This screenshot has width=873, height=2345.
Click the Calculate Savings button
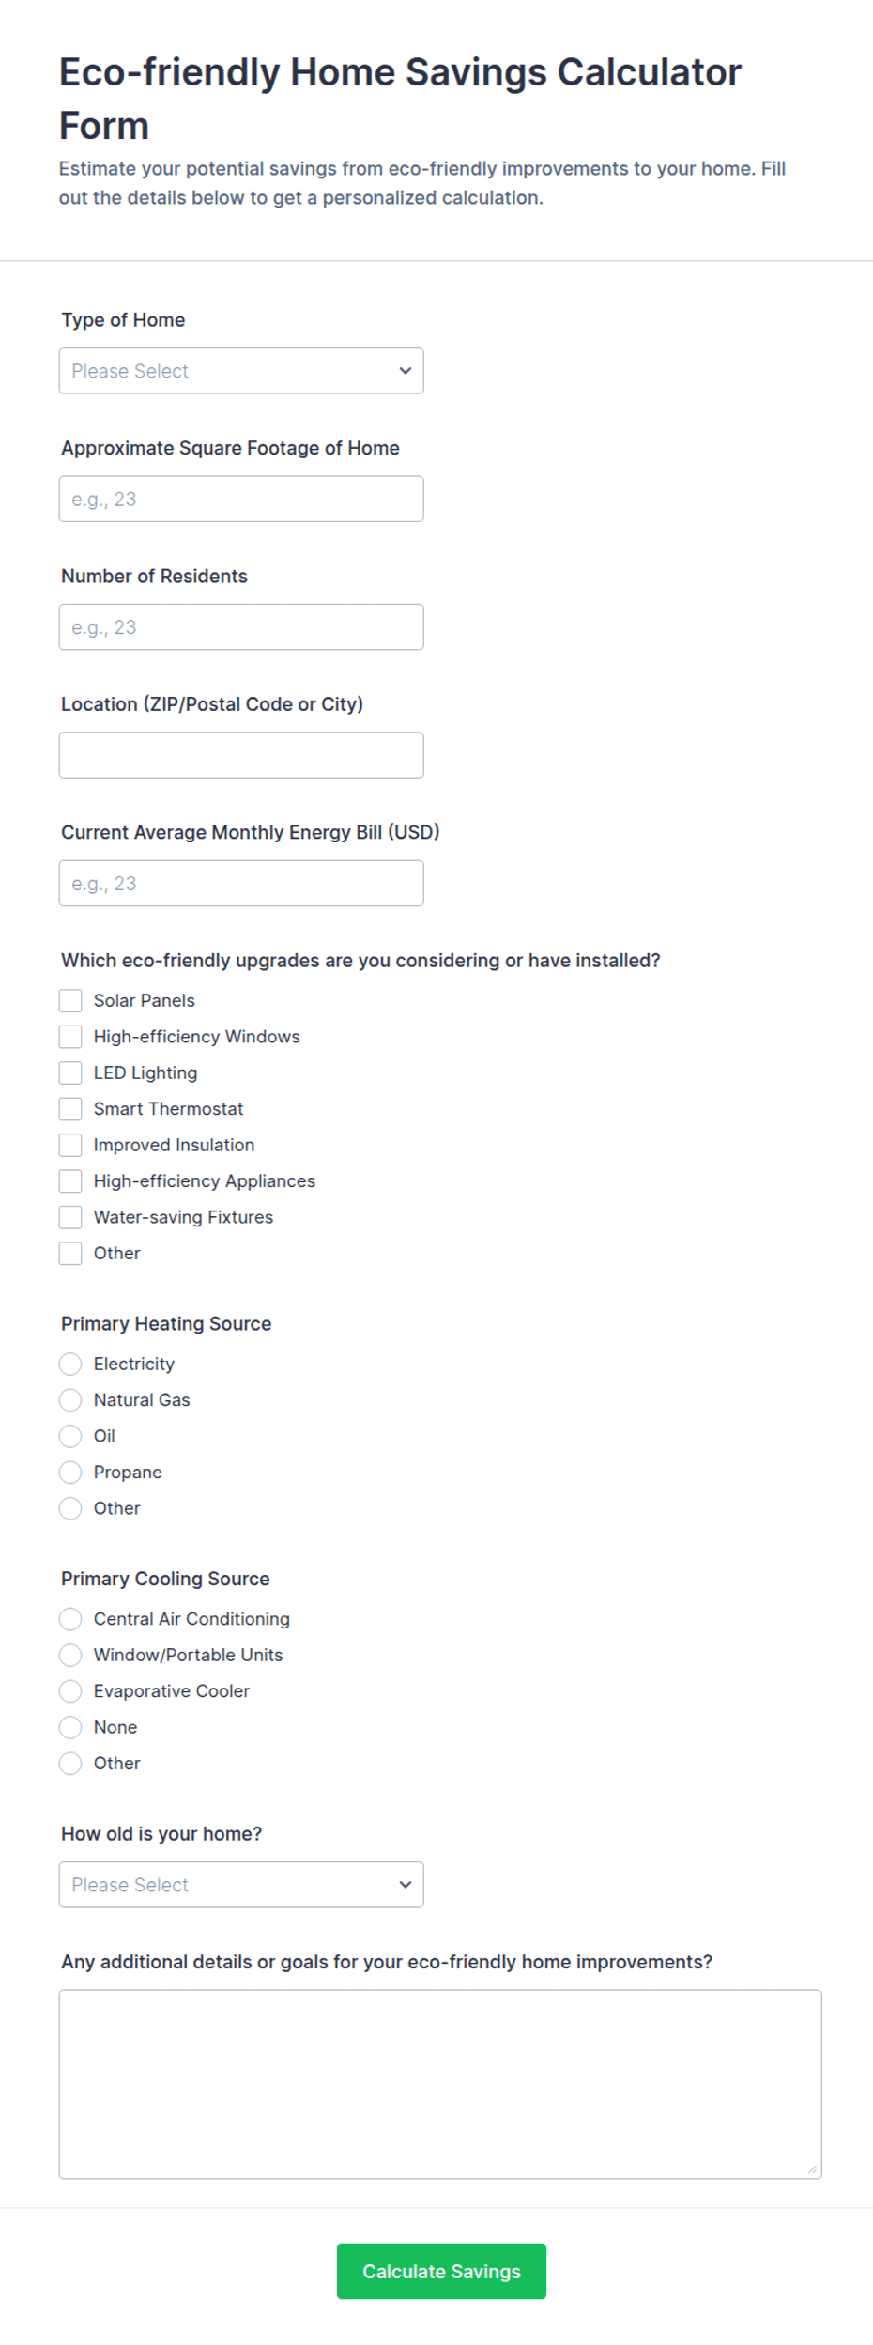point(441,2271)
